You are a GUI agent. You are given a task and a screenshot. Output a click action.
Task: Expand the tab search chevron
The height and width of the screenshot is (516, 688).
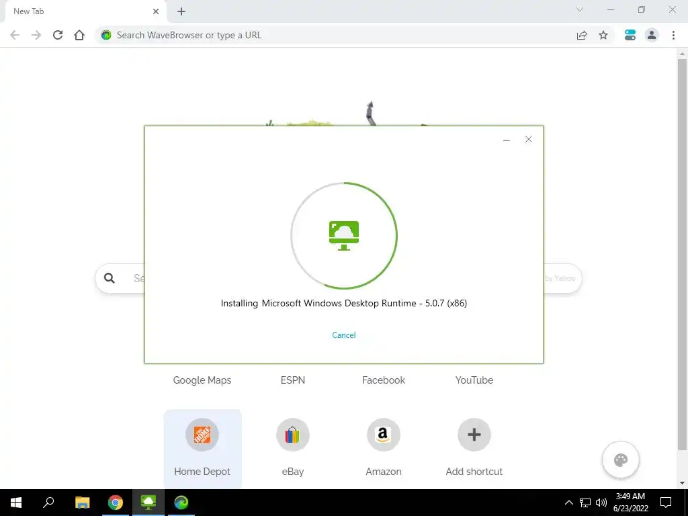coord(580,9)
